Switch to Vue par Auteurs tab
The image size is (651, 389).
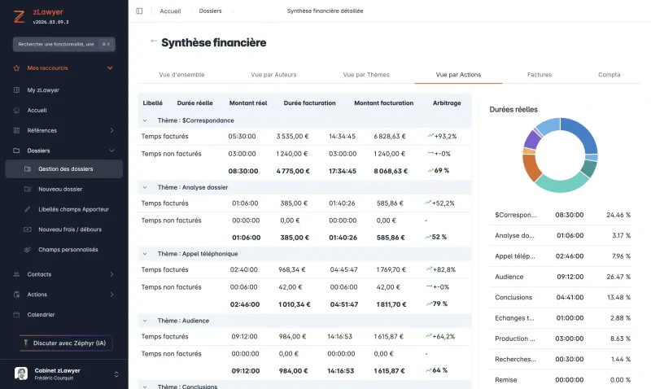273,75
